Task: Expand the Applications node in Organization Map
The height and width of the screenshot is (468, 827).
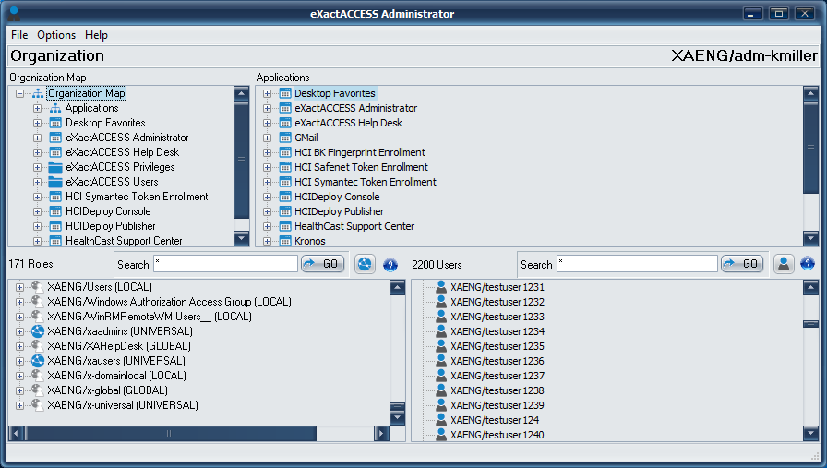Action: pyautogui.click(x=37, y=108)
